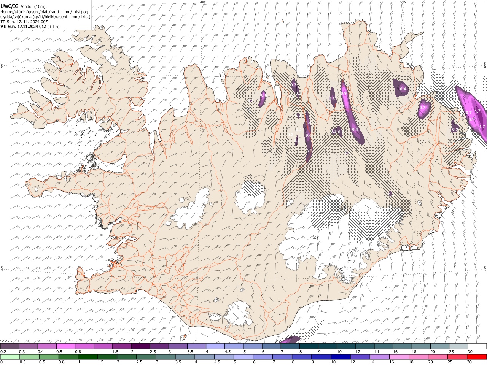This screenshot has width=487, height=365.
Task: Click the white 30 swatch in upper legend row
Action: (x=477, y=346)
